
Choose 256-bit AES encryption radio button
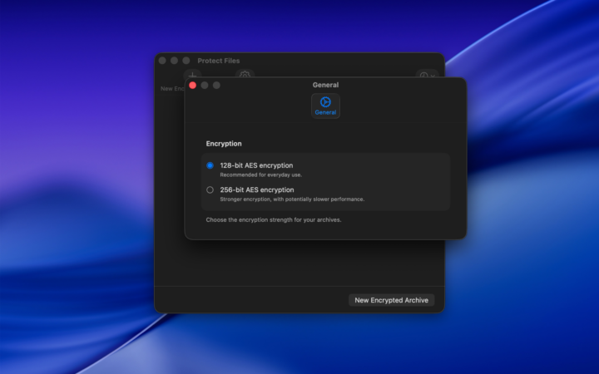[210, 189]
